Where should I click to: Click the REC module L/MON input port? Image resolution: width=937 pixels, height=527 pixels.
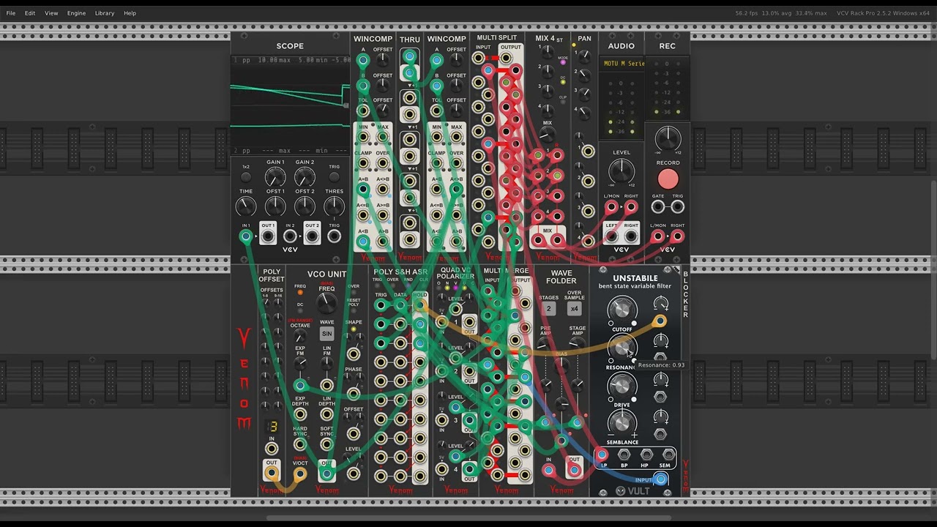point(657,236)
